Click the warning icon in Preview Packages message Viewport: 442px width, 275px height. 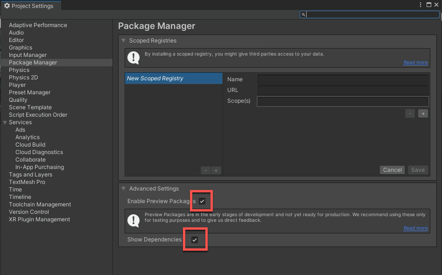pyautogui.click(x=133, y=220)
